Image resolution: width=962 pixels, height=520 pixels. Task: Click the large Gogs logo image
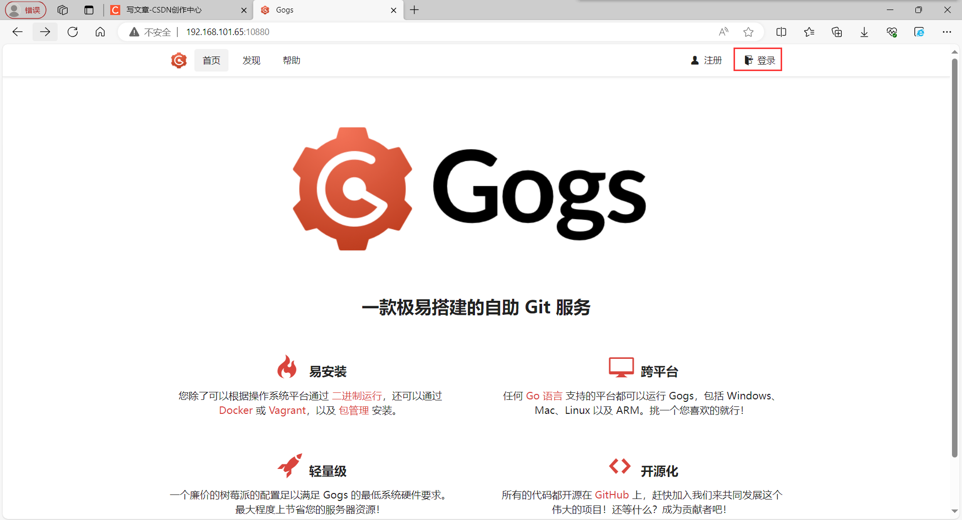[x=469, y=189]
